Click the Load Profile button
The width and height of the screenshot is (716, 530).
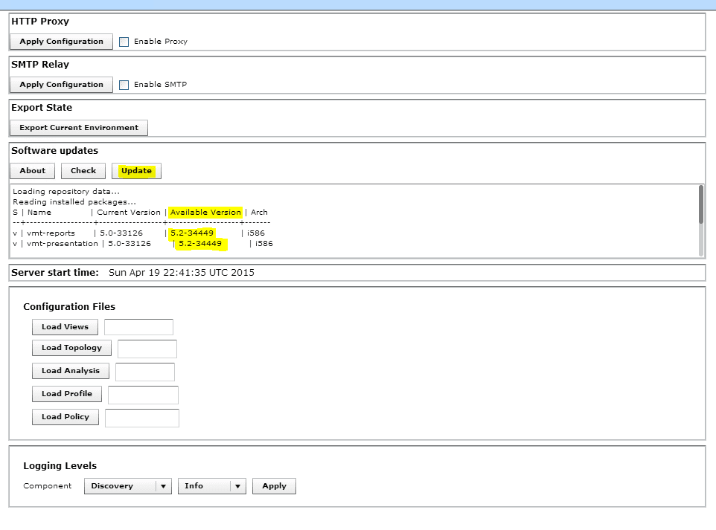click(x=67, y=394)
